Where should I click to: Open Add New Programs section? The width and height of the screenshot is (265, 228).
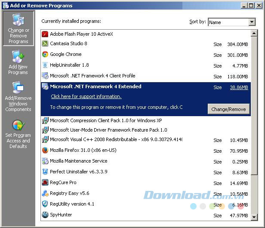click(18, 63)
